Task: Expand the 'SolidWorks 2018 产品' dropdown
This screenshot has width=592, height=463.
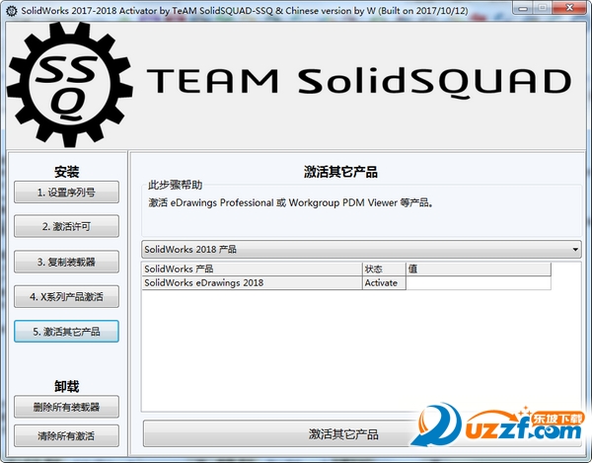Action: [361, 249]
